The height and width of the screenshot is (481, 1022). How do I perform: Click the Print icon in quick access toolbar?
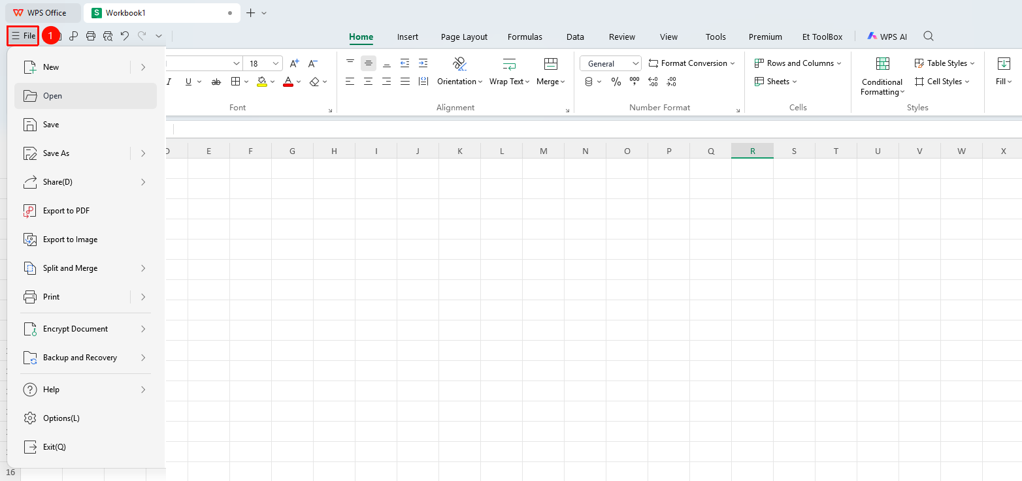pyautogui.click(x=91, y=36)
